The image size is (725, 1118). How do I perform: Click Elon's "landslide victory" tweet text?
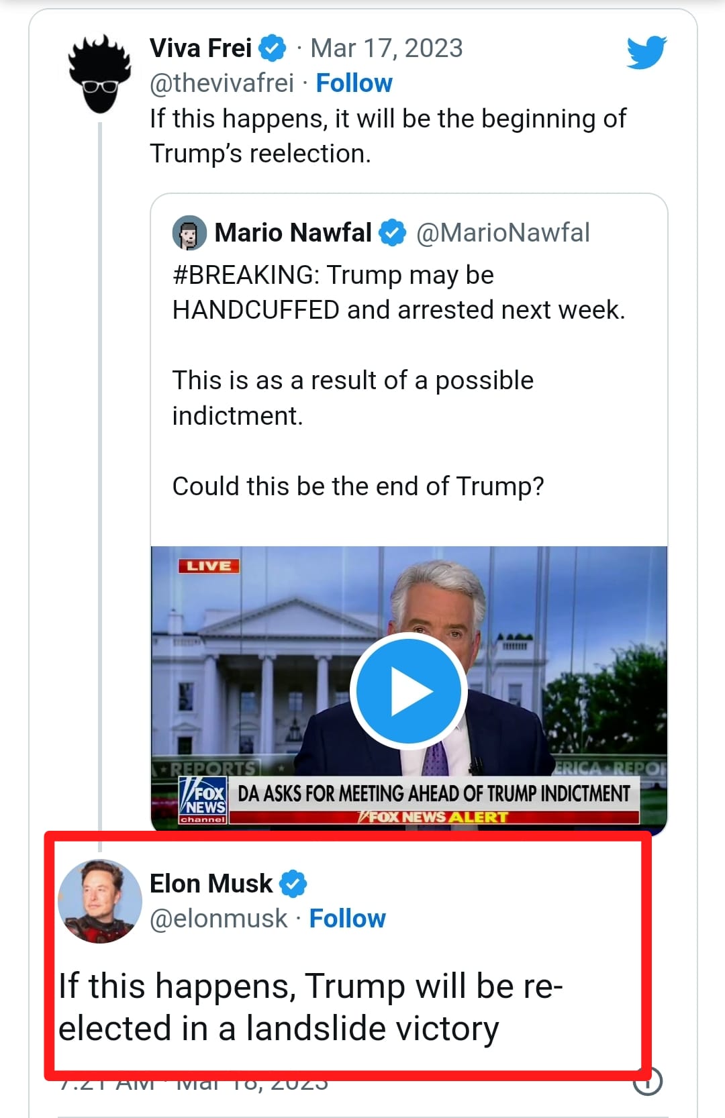click(310, 1007)
